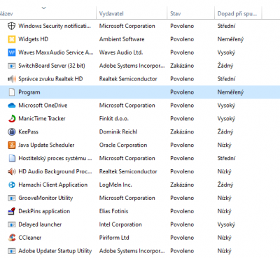
Task: Click the blank file icon beside Program
Action: 12,92
